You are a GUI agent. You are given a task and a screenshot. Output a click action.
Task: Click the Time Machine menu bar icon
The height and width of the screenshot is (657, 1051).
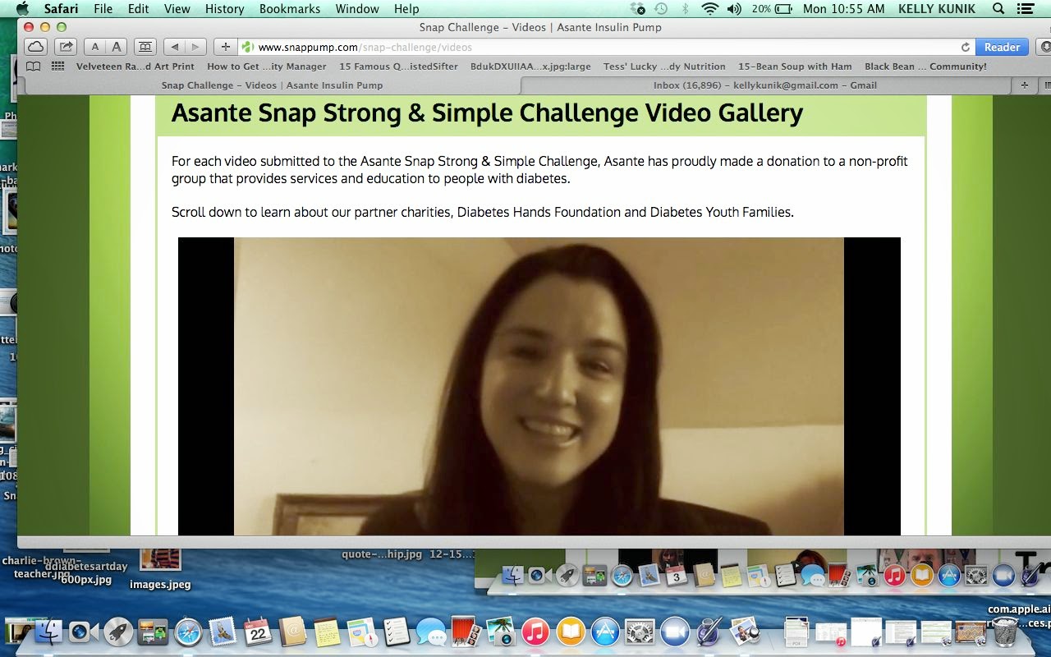click(661, 9)
